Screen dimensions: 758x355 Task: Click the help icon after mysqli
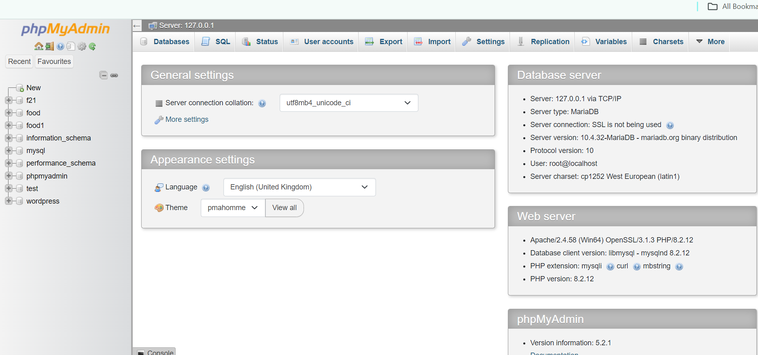coord(610,266)
